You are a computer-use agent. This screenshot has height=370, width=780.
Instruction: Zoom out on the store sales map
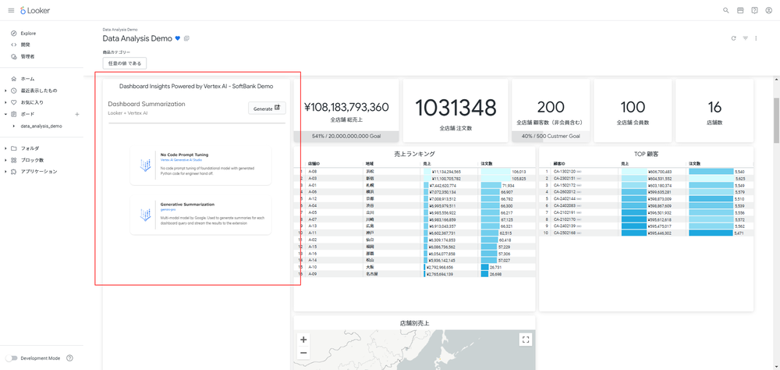click(x=303, y=353)
